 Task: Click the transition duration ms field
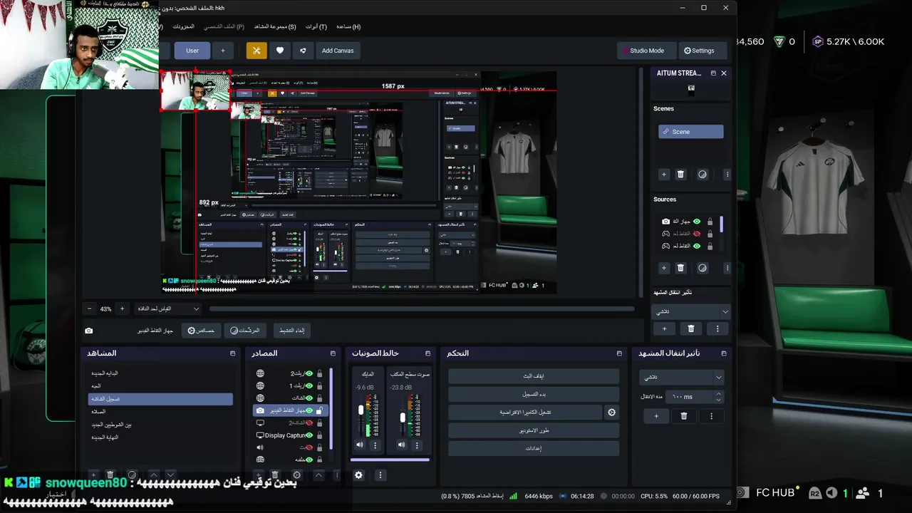pos(690,397)
